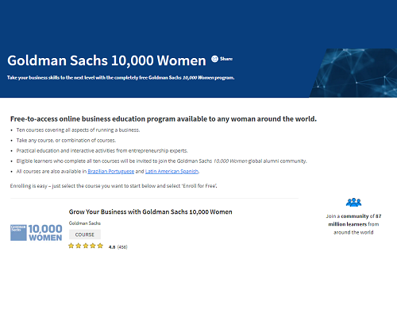Click the Goldman Sachs provider name
Image resolution: width=397 pixels, height=318 pixels.
click(x=85, y=223)
